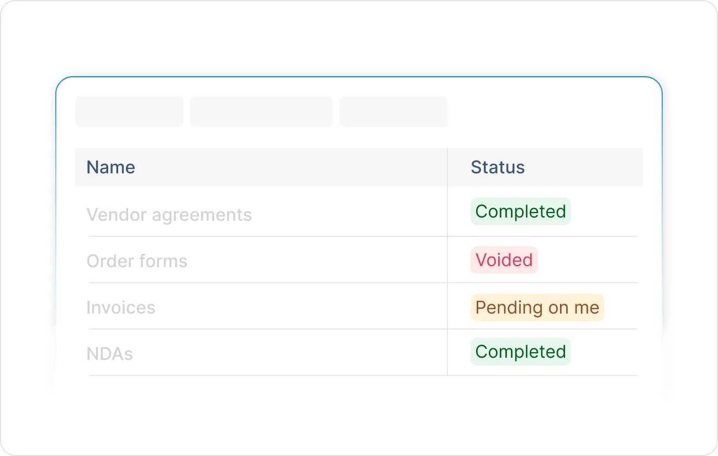Click the Order forms name text
This screenshot has height=456, width=718.
(x=137, y=261)
